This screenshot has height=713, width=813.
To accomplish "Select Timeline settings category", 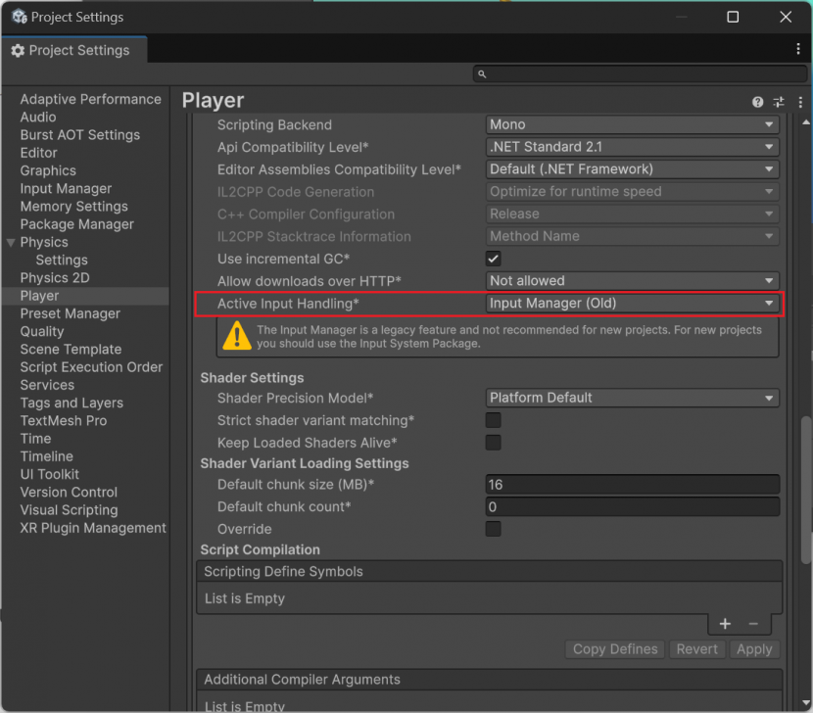I will point(46,456).
